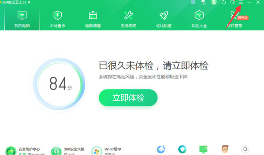
Task: Click the 360安全大脑 label
Action: (x=74, y=149)
